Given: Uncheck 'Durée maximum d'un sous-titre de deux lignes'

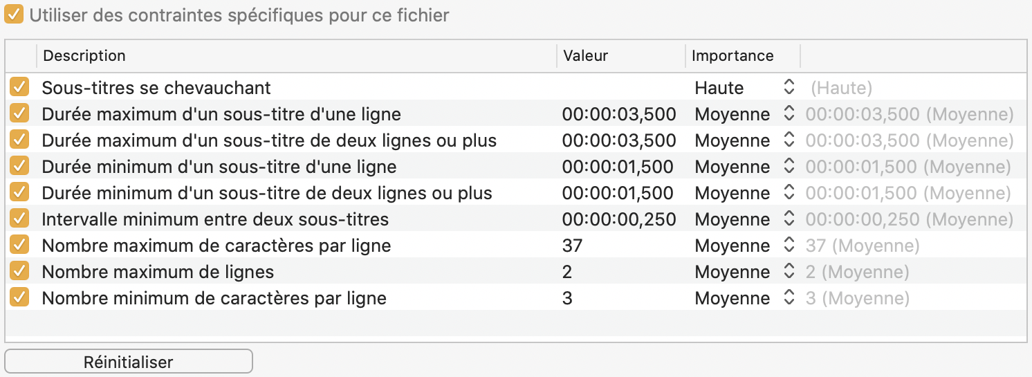Looking at the screenshot, I should click(x=19, y=140).
